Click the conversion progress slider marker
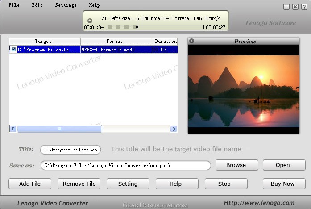Screen dimensions: 311x209 137,27
